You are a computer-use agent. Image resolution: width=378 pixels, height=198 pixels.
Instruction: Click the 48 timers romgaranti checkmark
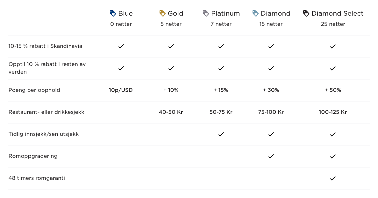pyautogui.click(x=333, y=178)
